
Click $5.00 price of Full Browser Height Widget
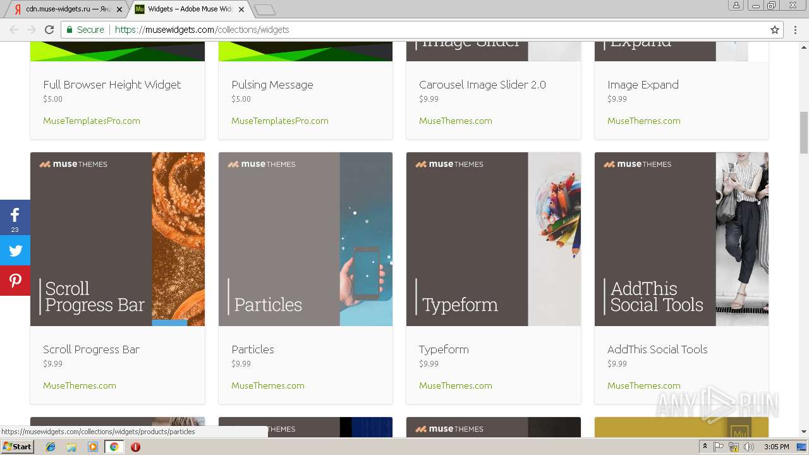click(x=52, y=99)
